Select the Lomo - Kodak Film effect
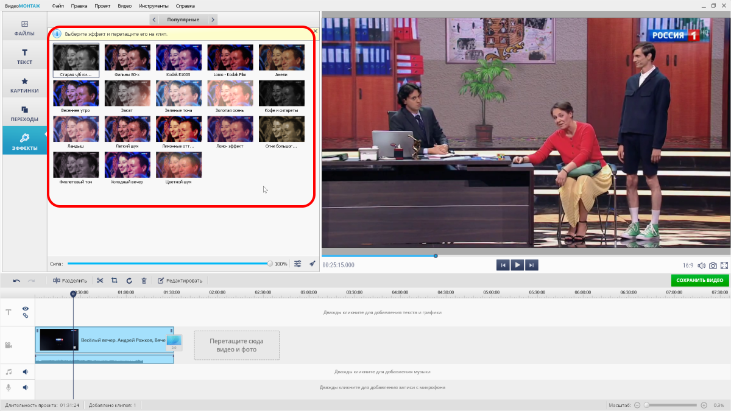Screen dimensions: 731x411 tap(230, 60)
